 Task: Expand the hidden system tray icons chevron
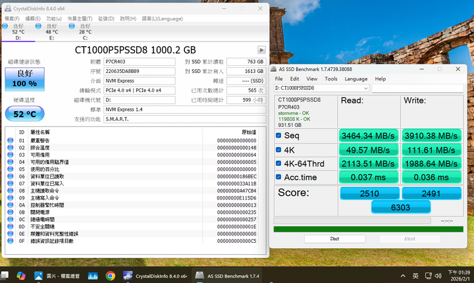(x=403, y=276)
